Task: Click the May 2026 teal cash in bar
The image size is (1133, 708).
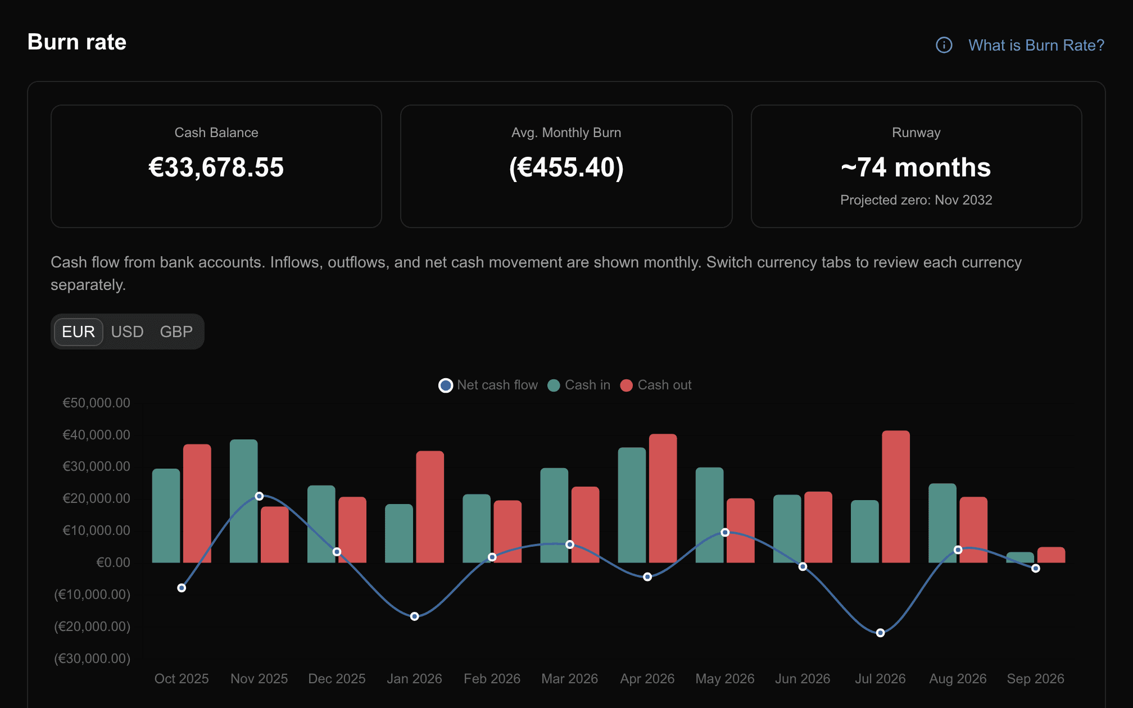Action: click(x=709, y=515)
